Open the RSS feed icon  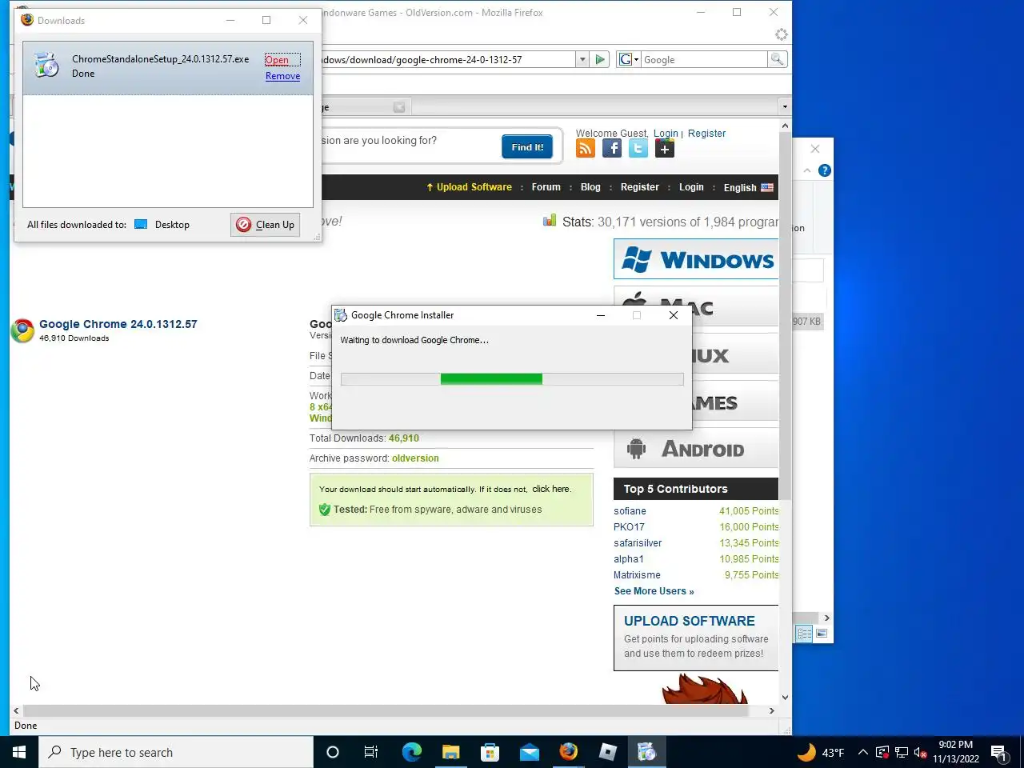(586, 148)
